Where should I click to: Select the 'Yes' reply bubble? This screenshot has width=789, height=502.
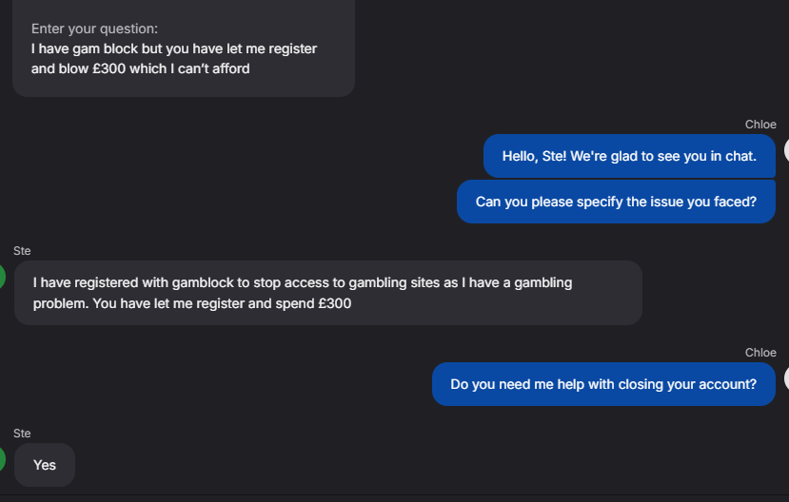tap(45, 465)
